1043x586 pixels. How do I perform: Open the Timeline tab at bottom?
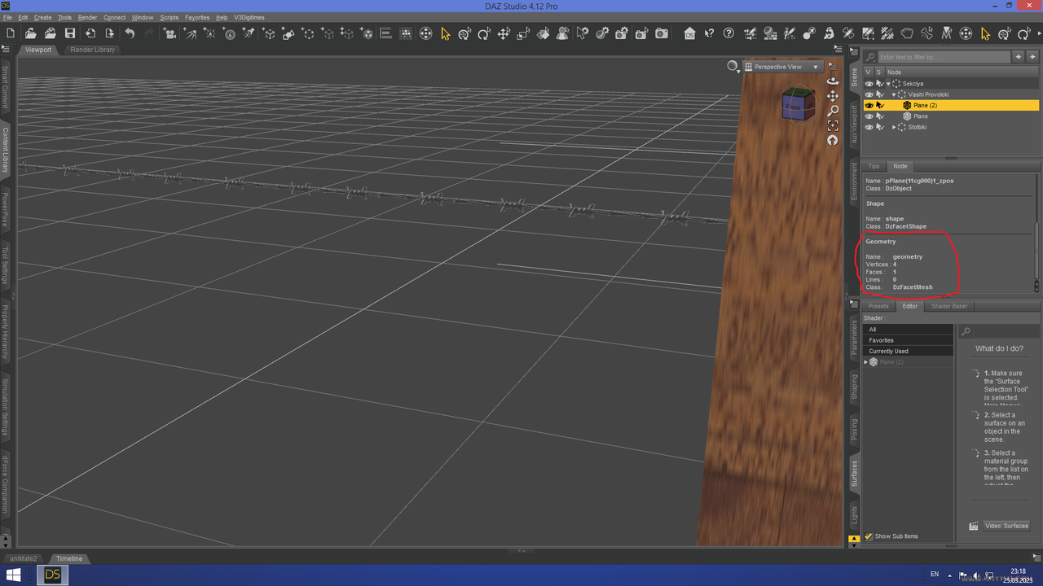point(69,558)
